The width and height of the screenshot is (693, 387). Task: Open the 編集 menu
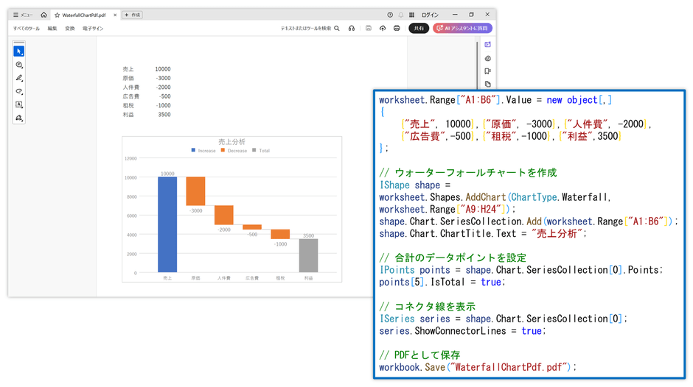coord(52,28)
